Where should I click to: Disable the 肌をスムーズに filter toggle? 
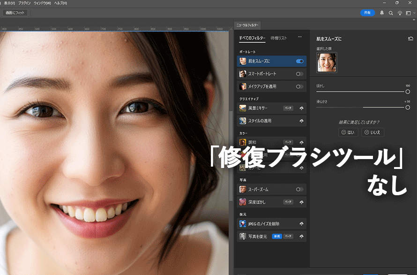(x=300, y=61)
